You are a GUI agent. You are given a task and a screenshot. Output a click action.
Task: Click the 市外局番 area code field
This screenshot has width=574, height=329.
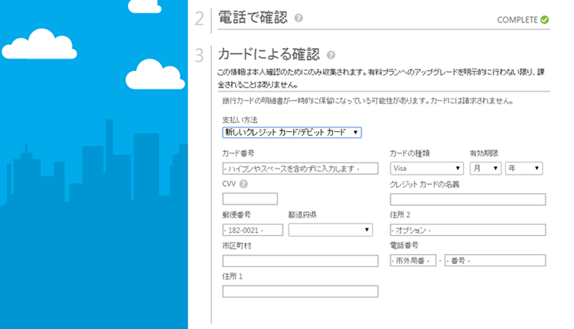tap(413, 261)
